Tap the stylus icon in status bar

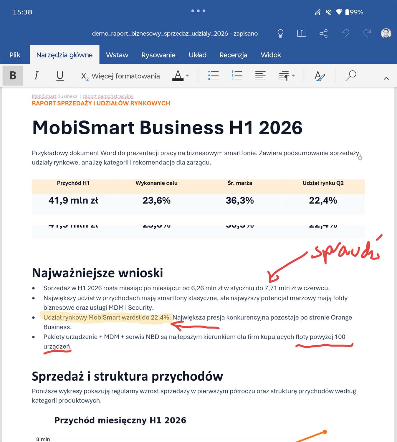(317, 12)
